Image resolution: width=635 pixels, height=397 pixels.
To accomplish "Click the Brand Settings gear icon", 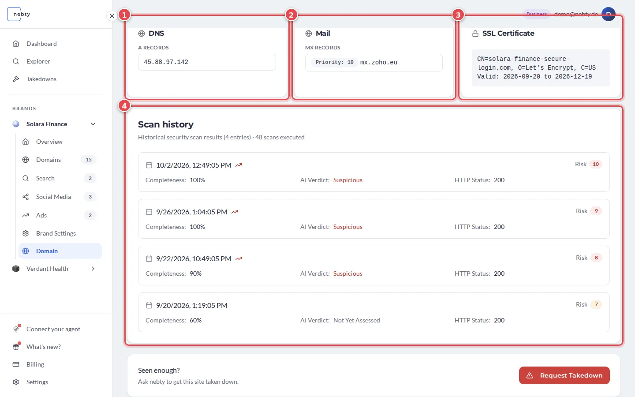I will (x=26, y=233).
